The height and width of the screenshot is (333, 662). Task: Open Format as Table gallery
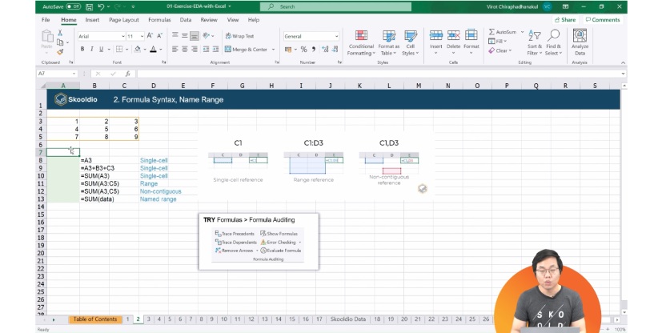pyautogui.click(x=388, y=43)
